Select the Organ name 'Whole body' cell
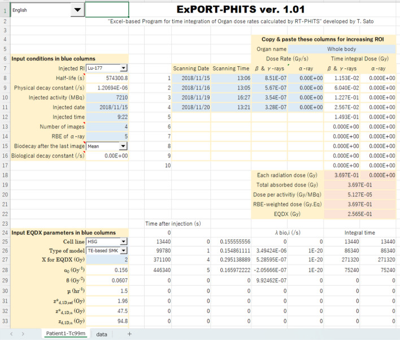400x340 pixels. click(x=342, y=49)
